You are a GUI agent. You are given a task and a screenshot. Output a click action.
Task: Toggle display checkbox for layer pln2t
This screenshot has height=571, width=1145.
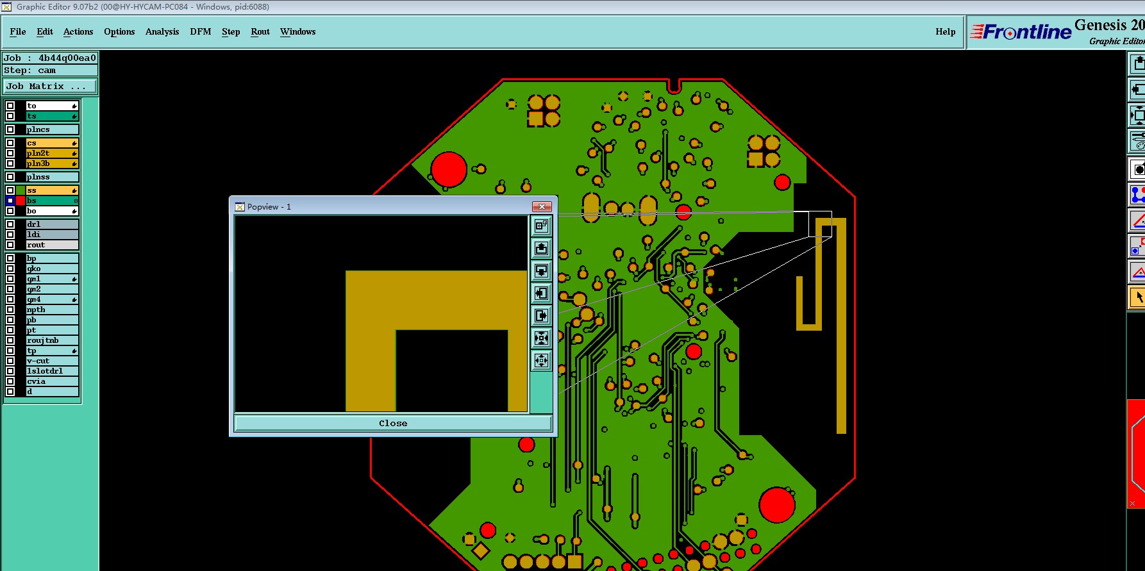[x=10, y=153]
